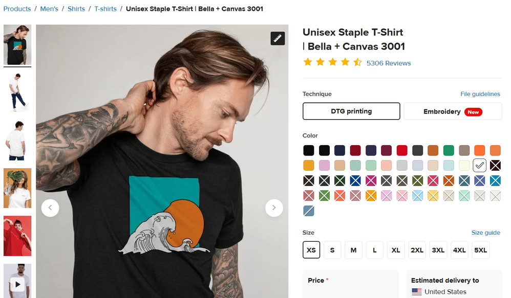Open the File guidelines link
Image resolution: width=511 pixels, height=298 pixels.
[x=480, y=94]
